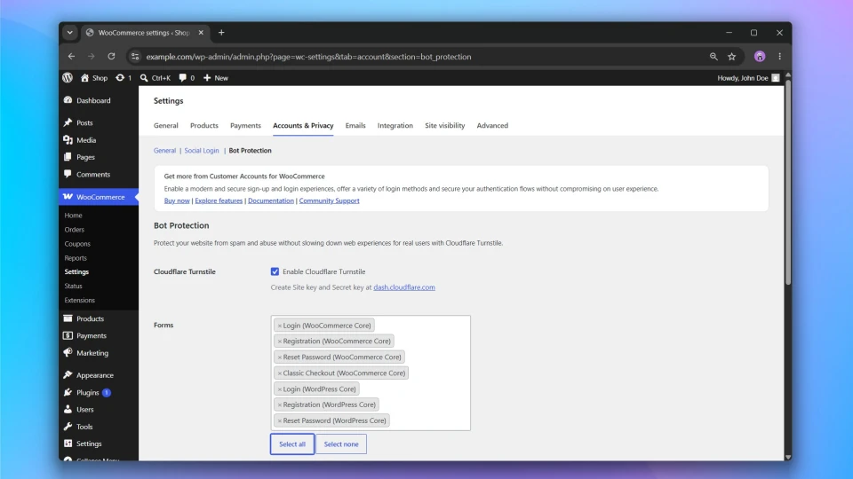
Task: Open the browser profile avatar
Action: pyautogui.click(x=760, y=57)
